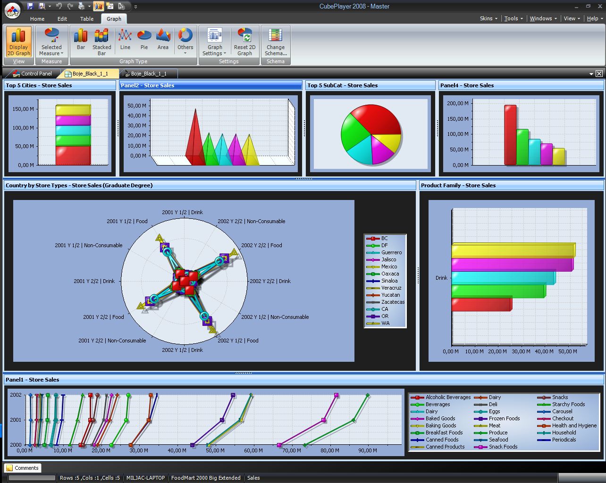Screen dimensions: 606x483
Task: Select the Line graph type
Action: point(125,39)
